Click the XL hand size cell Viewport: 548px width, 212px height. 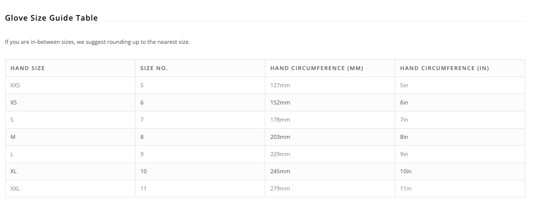pos(14,172)
